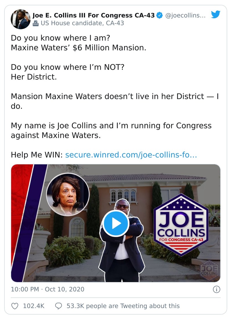
Task: Click the blue verified badge
Action: pos(159,15)
